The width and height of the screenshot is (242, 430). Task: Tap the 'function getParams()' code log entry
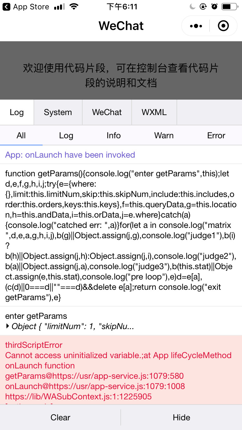coord(121,235)
